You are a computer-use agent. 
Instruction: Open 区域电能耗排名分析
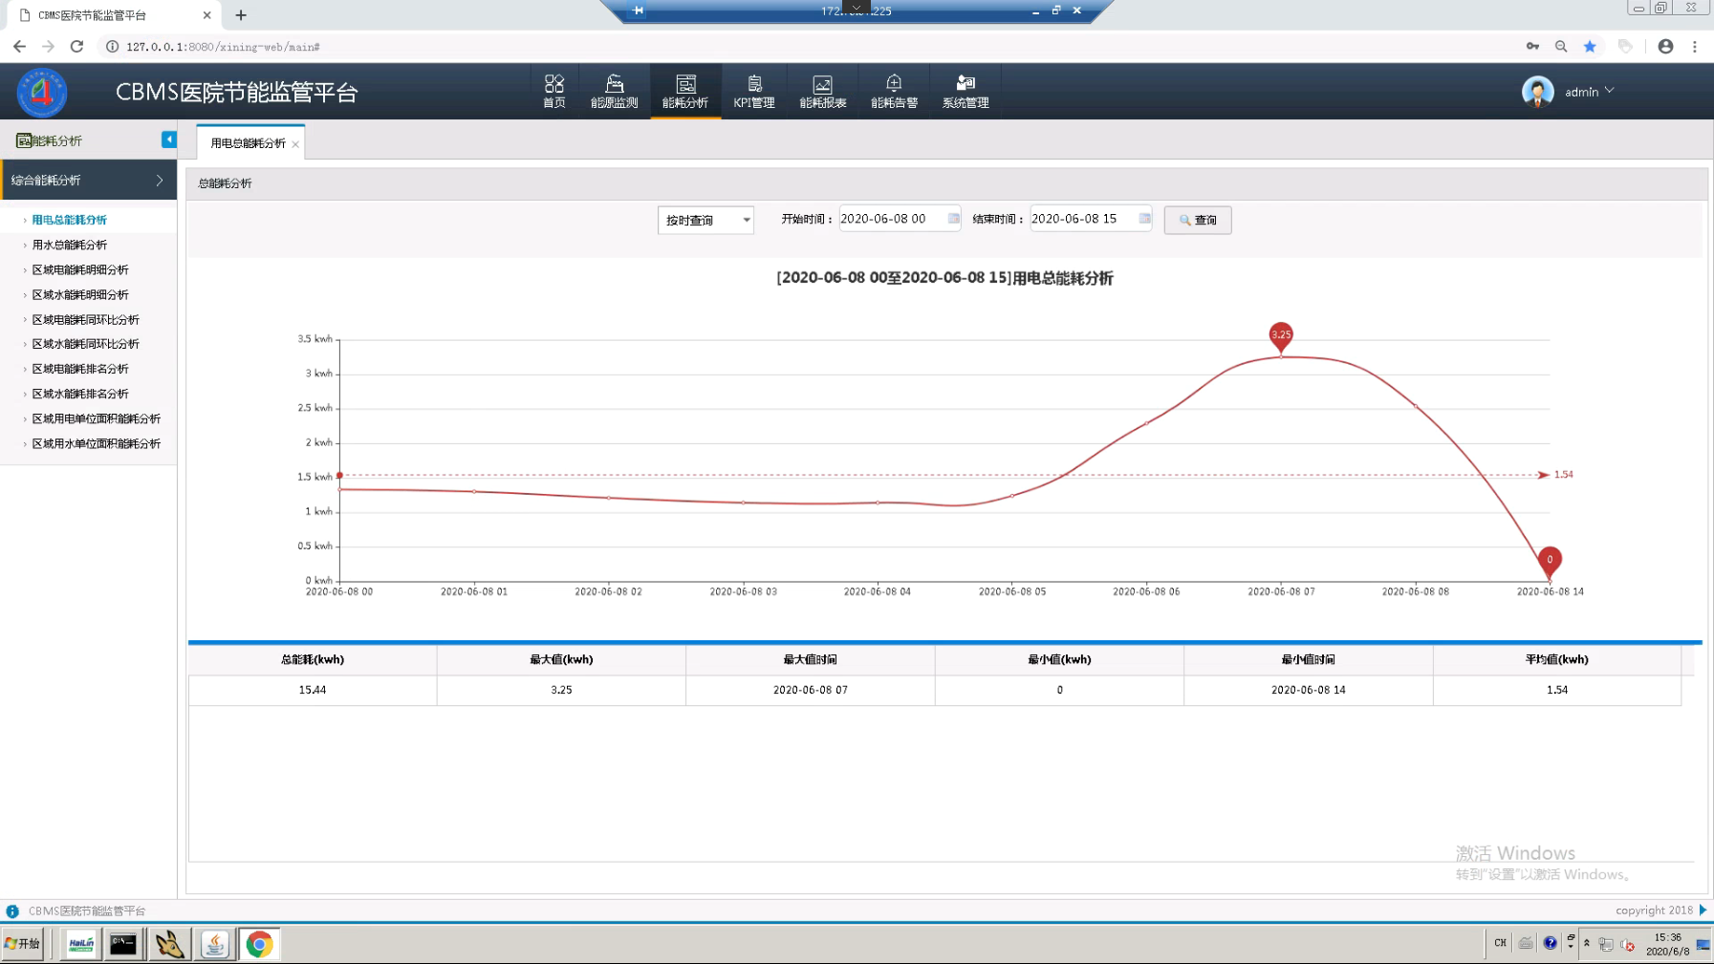click(80, 369)
